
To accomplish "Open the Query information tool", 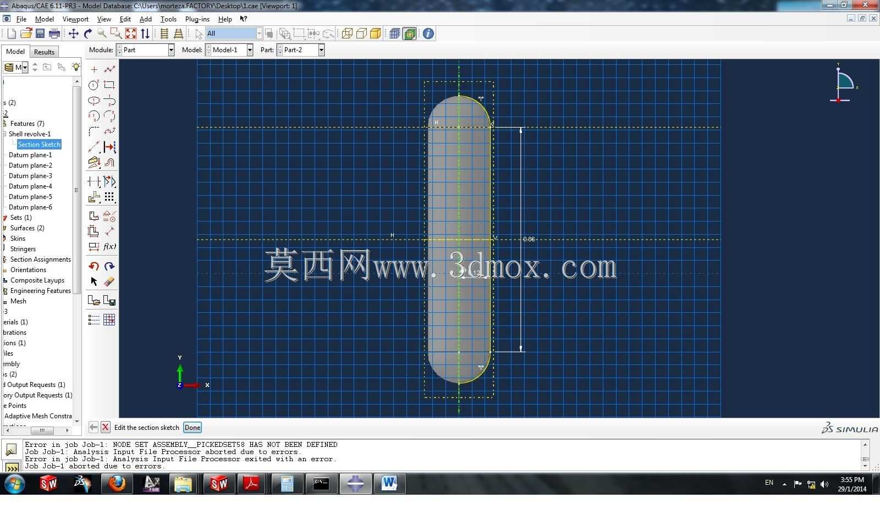I will (428, 34).
